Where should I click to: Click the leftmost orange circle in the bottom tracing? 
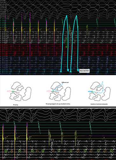pyautogui.click(x=12, y=151)
